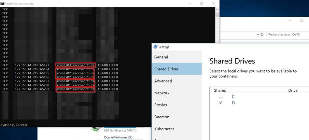Open the Proxies settings section
The width and height of the screenshot is (309, 140).
pos(177,105)
